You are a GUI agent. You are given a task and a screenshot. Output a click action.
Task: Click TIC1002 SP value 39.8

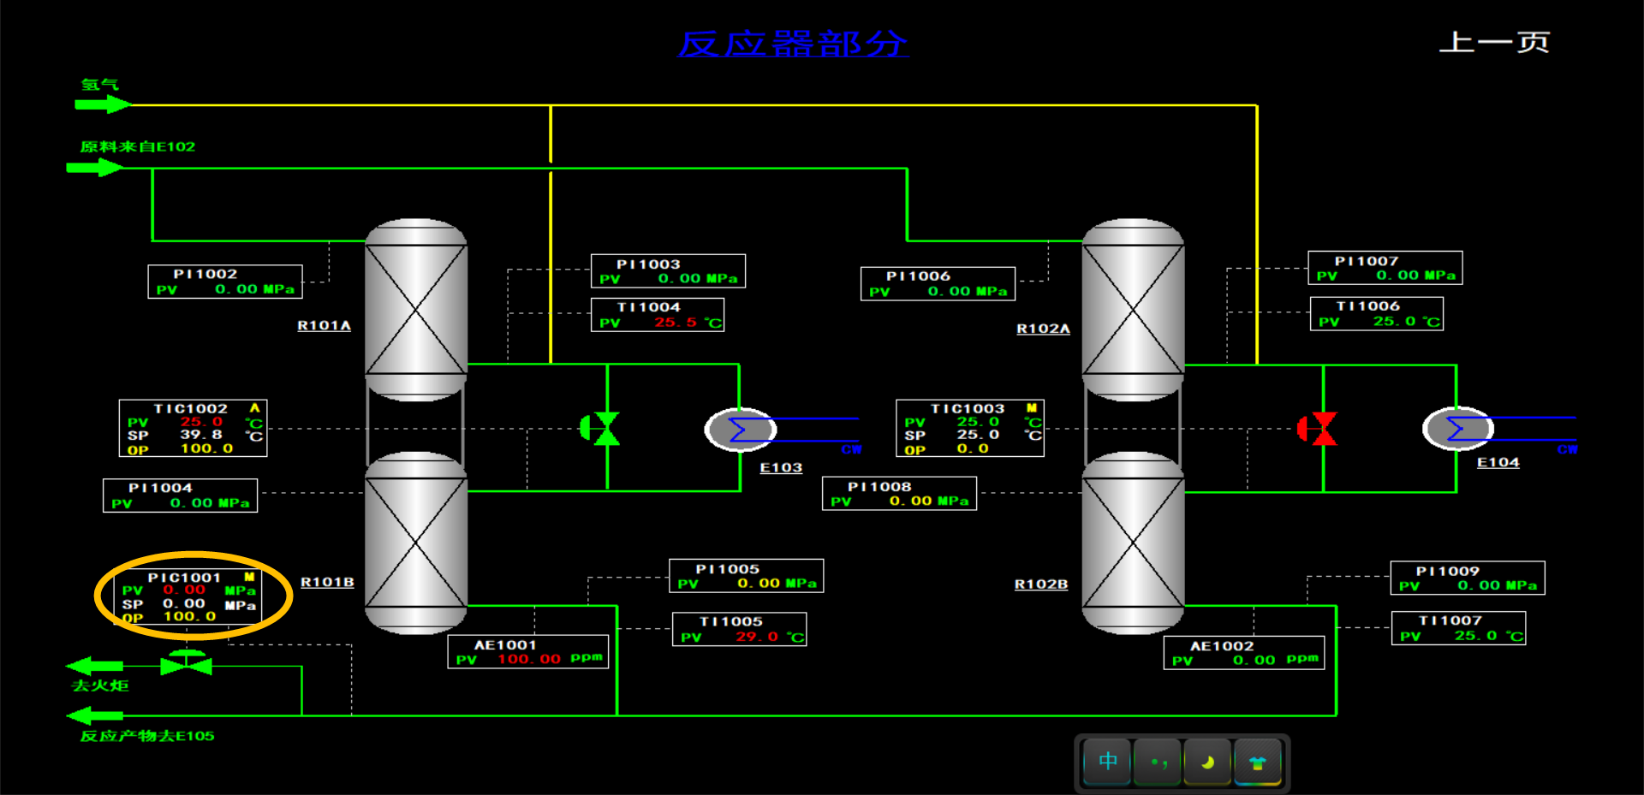click(x=200, y=435)
